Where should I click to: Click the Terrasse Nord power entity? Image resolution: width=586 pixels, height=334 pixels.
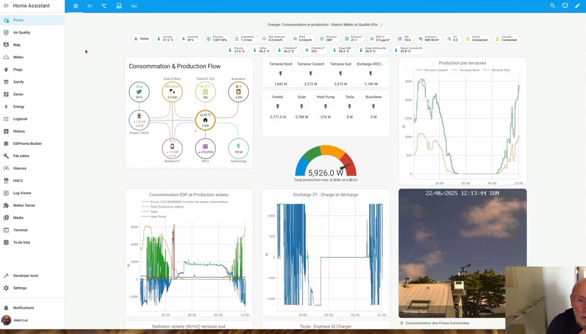pos(281,74)
